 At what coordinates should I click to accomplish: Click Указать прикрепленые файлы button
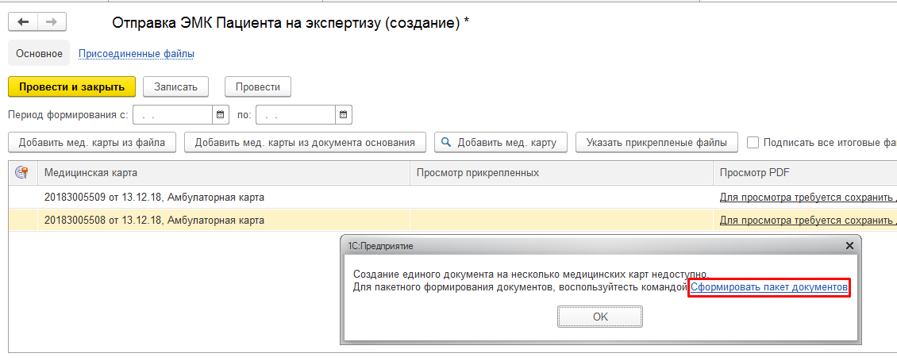click(x=656, y=143)
